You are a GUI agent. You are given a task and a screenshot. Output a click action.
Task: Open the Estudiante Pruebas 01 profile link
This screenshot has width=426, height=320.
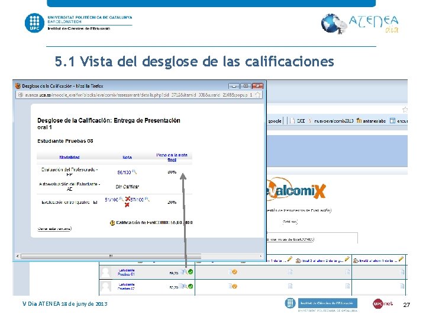tap(127, 272)
